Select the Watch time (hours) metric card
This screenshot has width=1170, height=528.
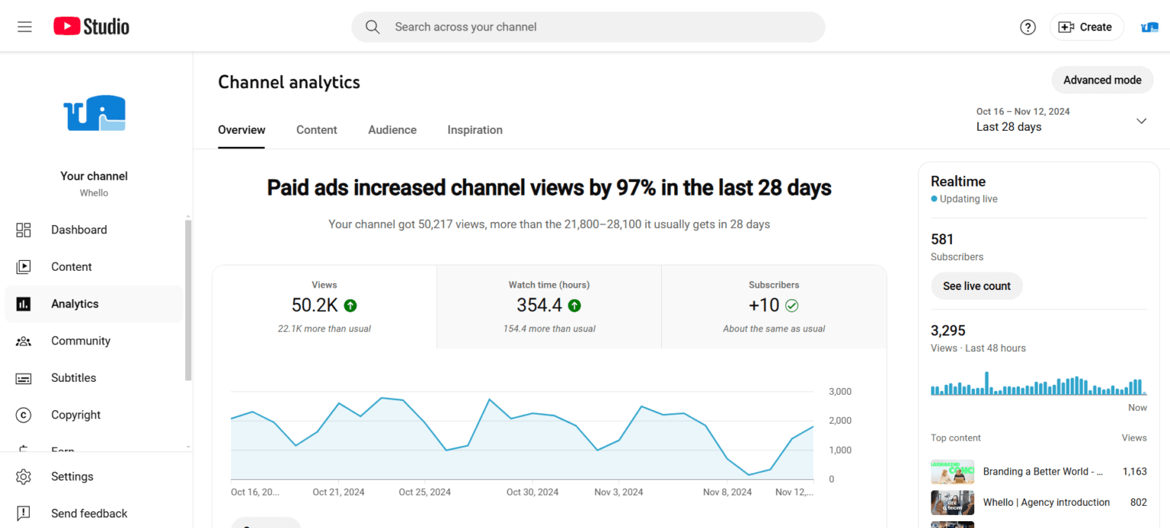549,307
